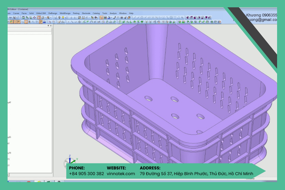Viewport: 285px width, 190px height.
Task: Open dropdown arrow beside wireframe cube icon
Action: (45, 18)
